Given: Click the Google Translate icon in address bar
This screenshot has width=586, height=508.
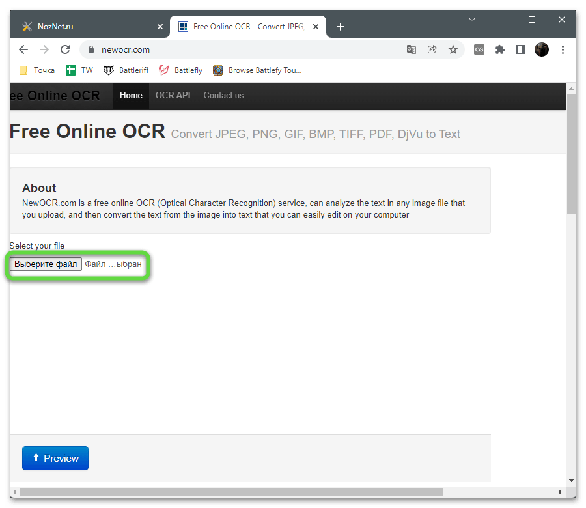Looking at the screenshot, I should tap(412, 49).
